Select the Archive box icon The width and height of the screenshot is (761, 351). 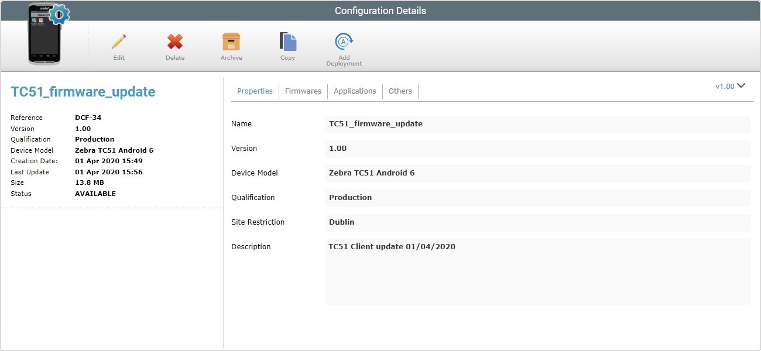[231, 42]
